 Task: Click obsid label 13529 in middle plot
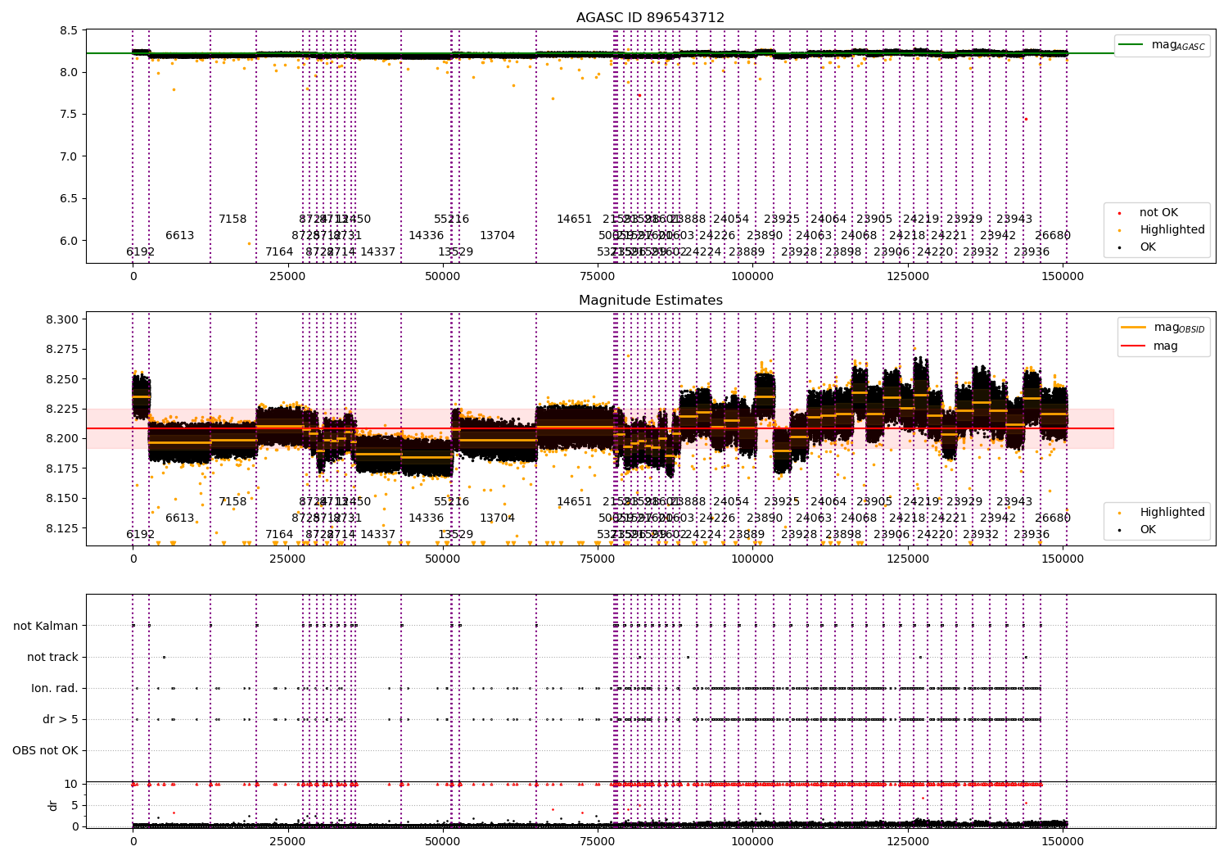click(455, 535)
